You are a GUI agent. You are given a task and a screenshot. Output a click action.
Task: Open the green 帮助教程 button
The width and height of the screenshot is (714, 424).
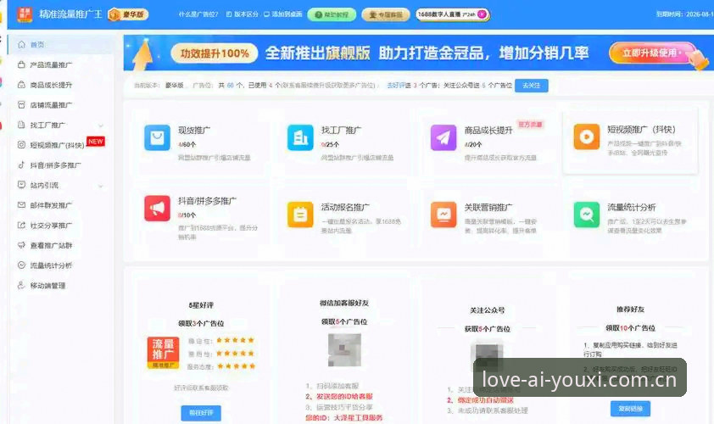332,14
